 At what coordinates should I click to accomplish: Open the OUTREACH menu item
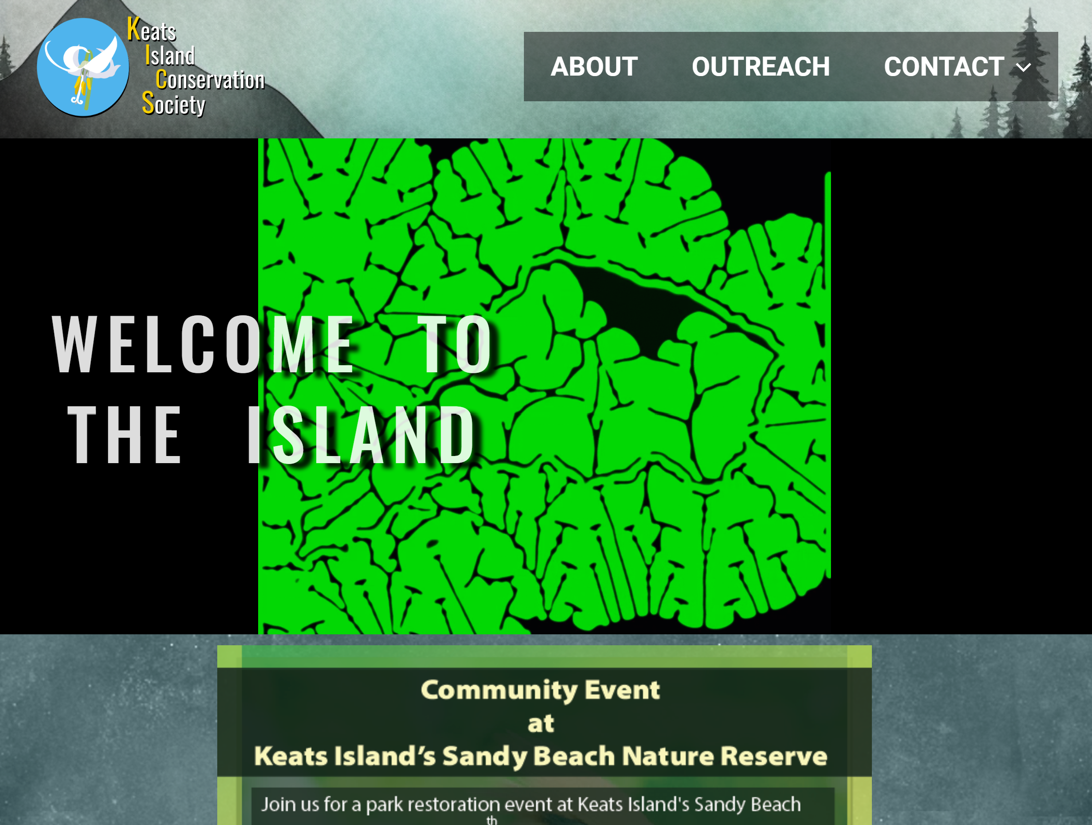760,67
